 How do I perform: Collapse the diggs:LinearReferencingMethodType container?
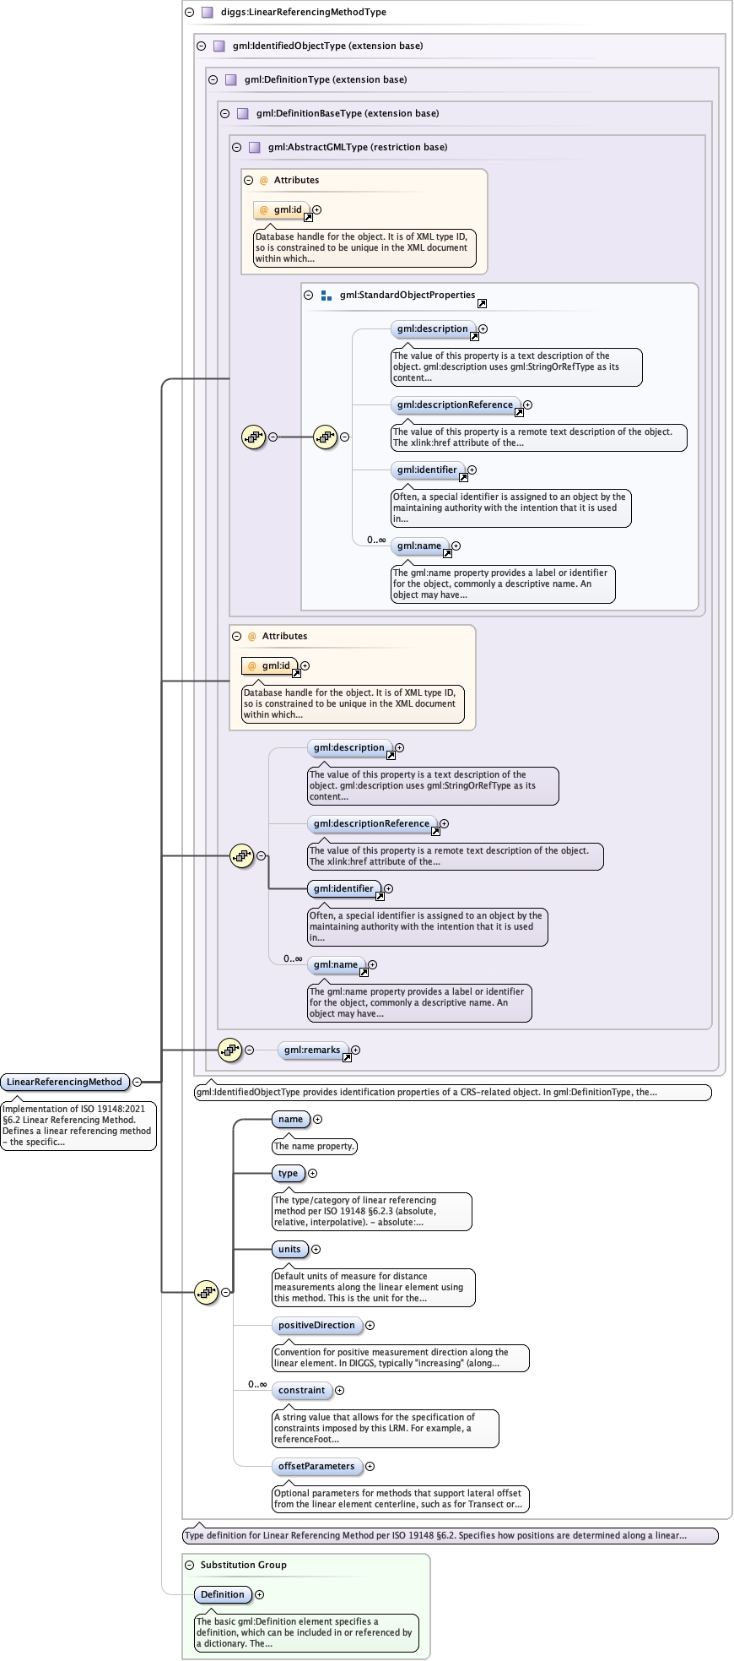tap(189, 13)
